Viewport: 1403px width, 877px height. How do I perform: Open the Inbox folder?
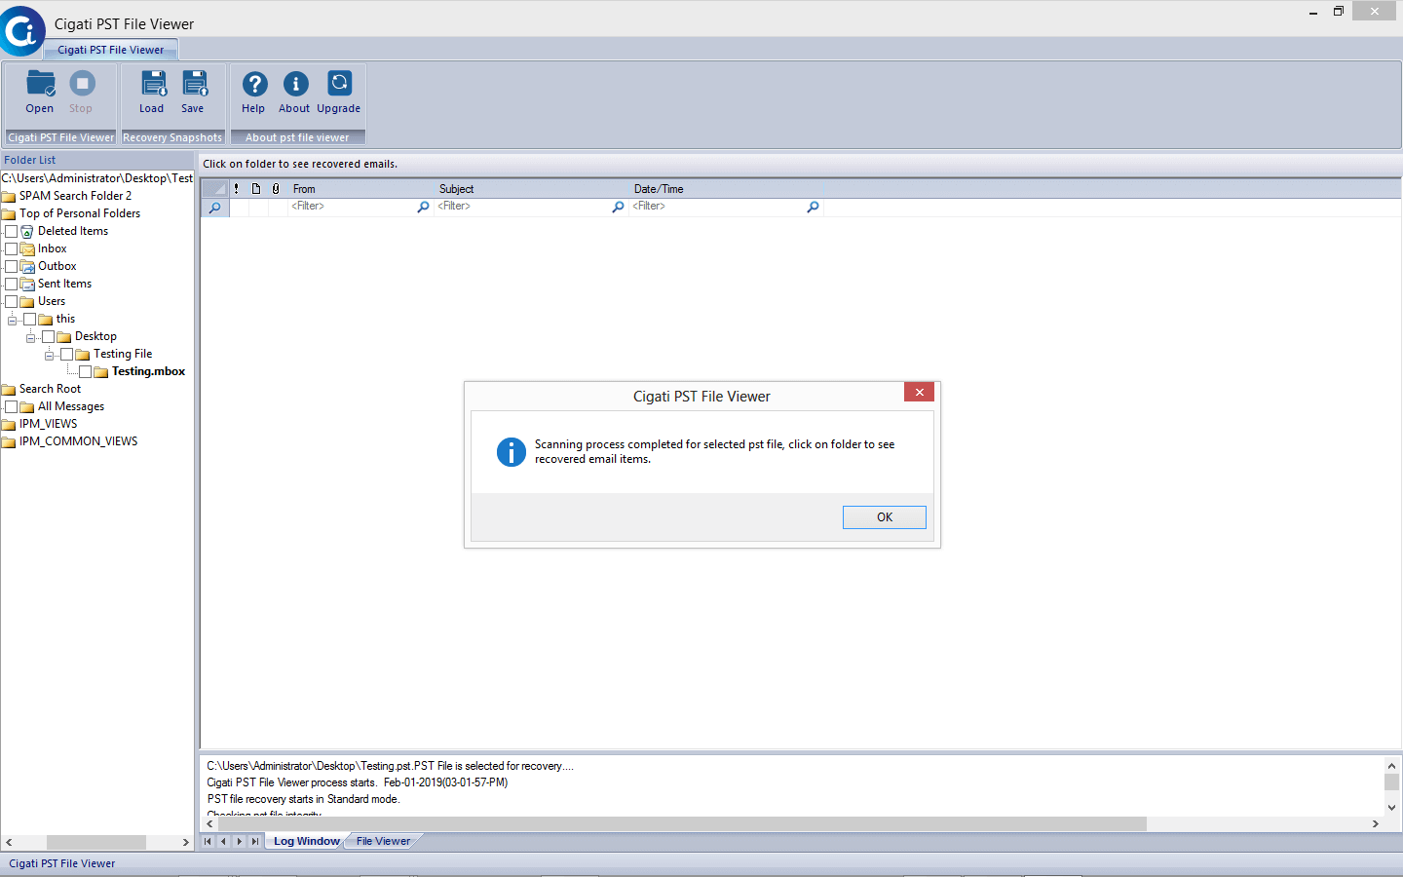point(53,248)
